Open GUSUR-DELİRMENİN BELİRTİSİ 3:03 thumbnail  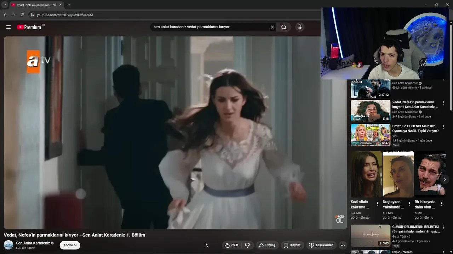(x=371, y=236)
